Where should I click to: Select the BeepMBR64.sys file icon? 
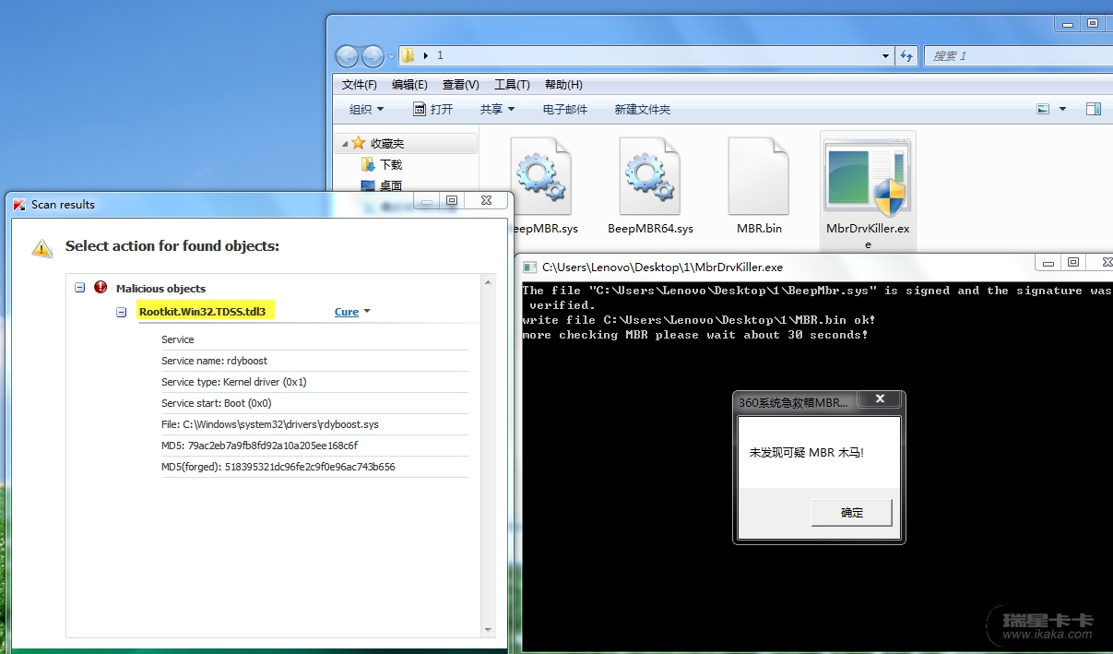(x=650, y=176)
